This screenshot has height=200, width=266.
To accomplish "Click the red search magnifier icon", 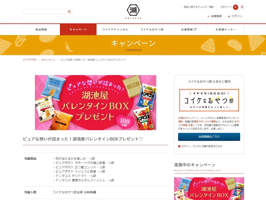I will pos(69,12).
